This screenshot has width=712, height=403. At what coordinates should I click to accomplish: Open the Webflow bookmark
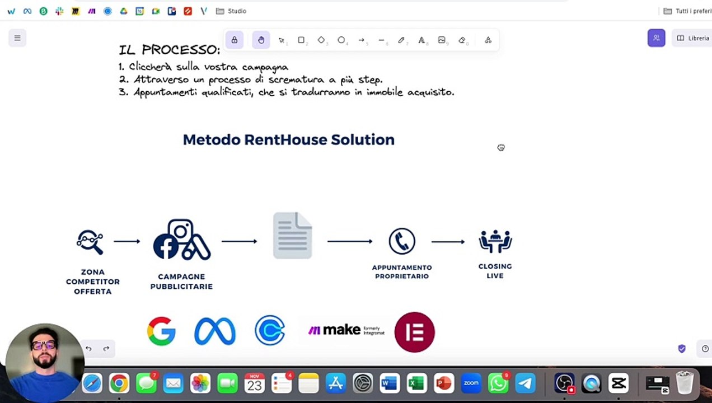pos(11,11)
